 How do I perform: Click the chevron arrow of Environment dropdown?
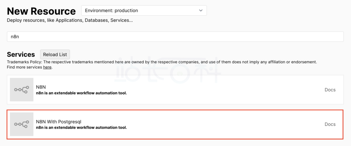[x=201, y=11]
